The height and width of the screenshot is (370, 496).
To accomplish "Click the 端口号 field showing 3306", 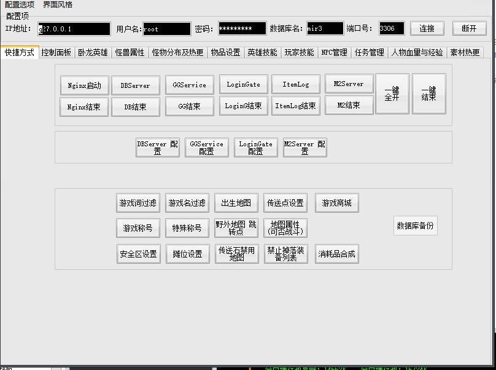I will [392, 29].
